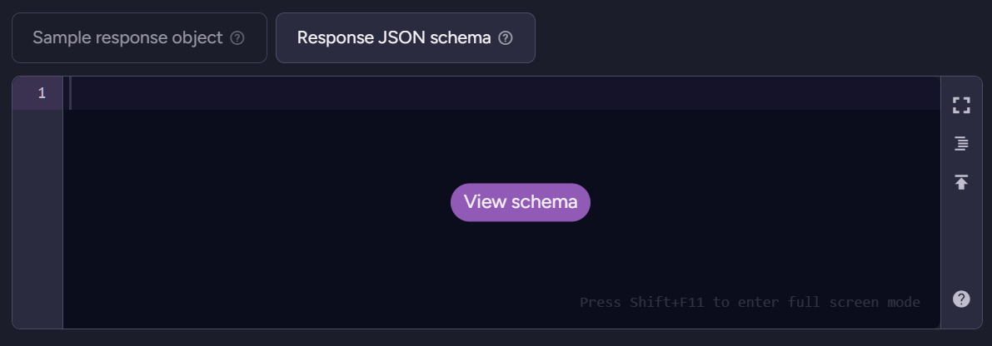Switch to Sample response object tab
Screen dimensions: 992x346
pos(139,38)
